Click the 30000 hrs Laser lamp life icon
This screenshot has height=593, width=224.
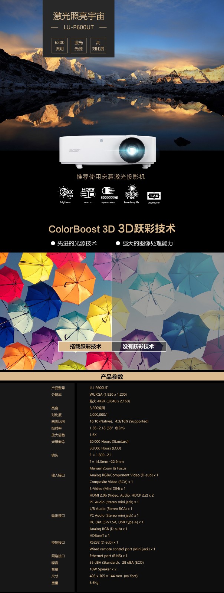pyautogui.click(x=132, y=194)
